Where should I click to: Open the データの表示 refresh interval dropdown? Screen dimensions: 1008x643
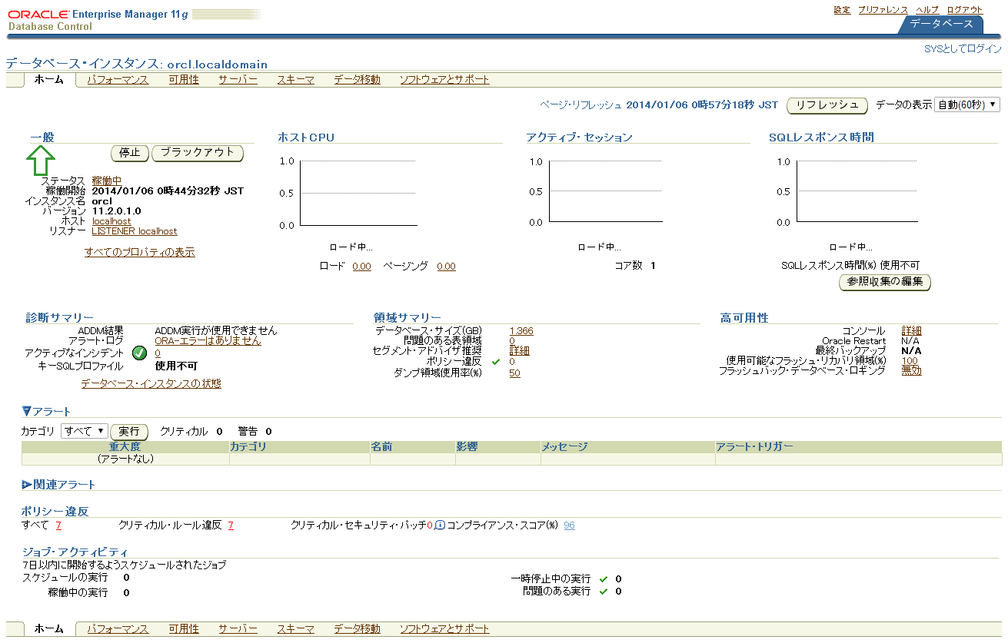pos(967,104)
